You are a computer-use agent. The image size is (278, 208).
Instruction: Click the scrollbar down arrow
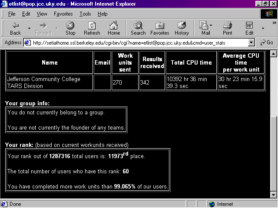pos(273,195)
